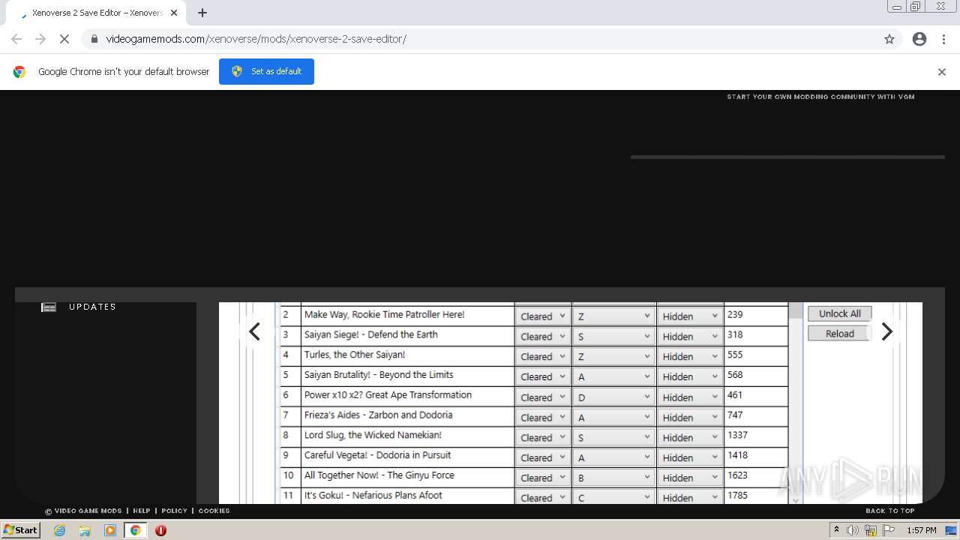Click Start Your Own Modding Community link
The width and height of the screenshot is (960, 540).
click(x=820, y=97)
